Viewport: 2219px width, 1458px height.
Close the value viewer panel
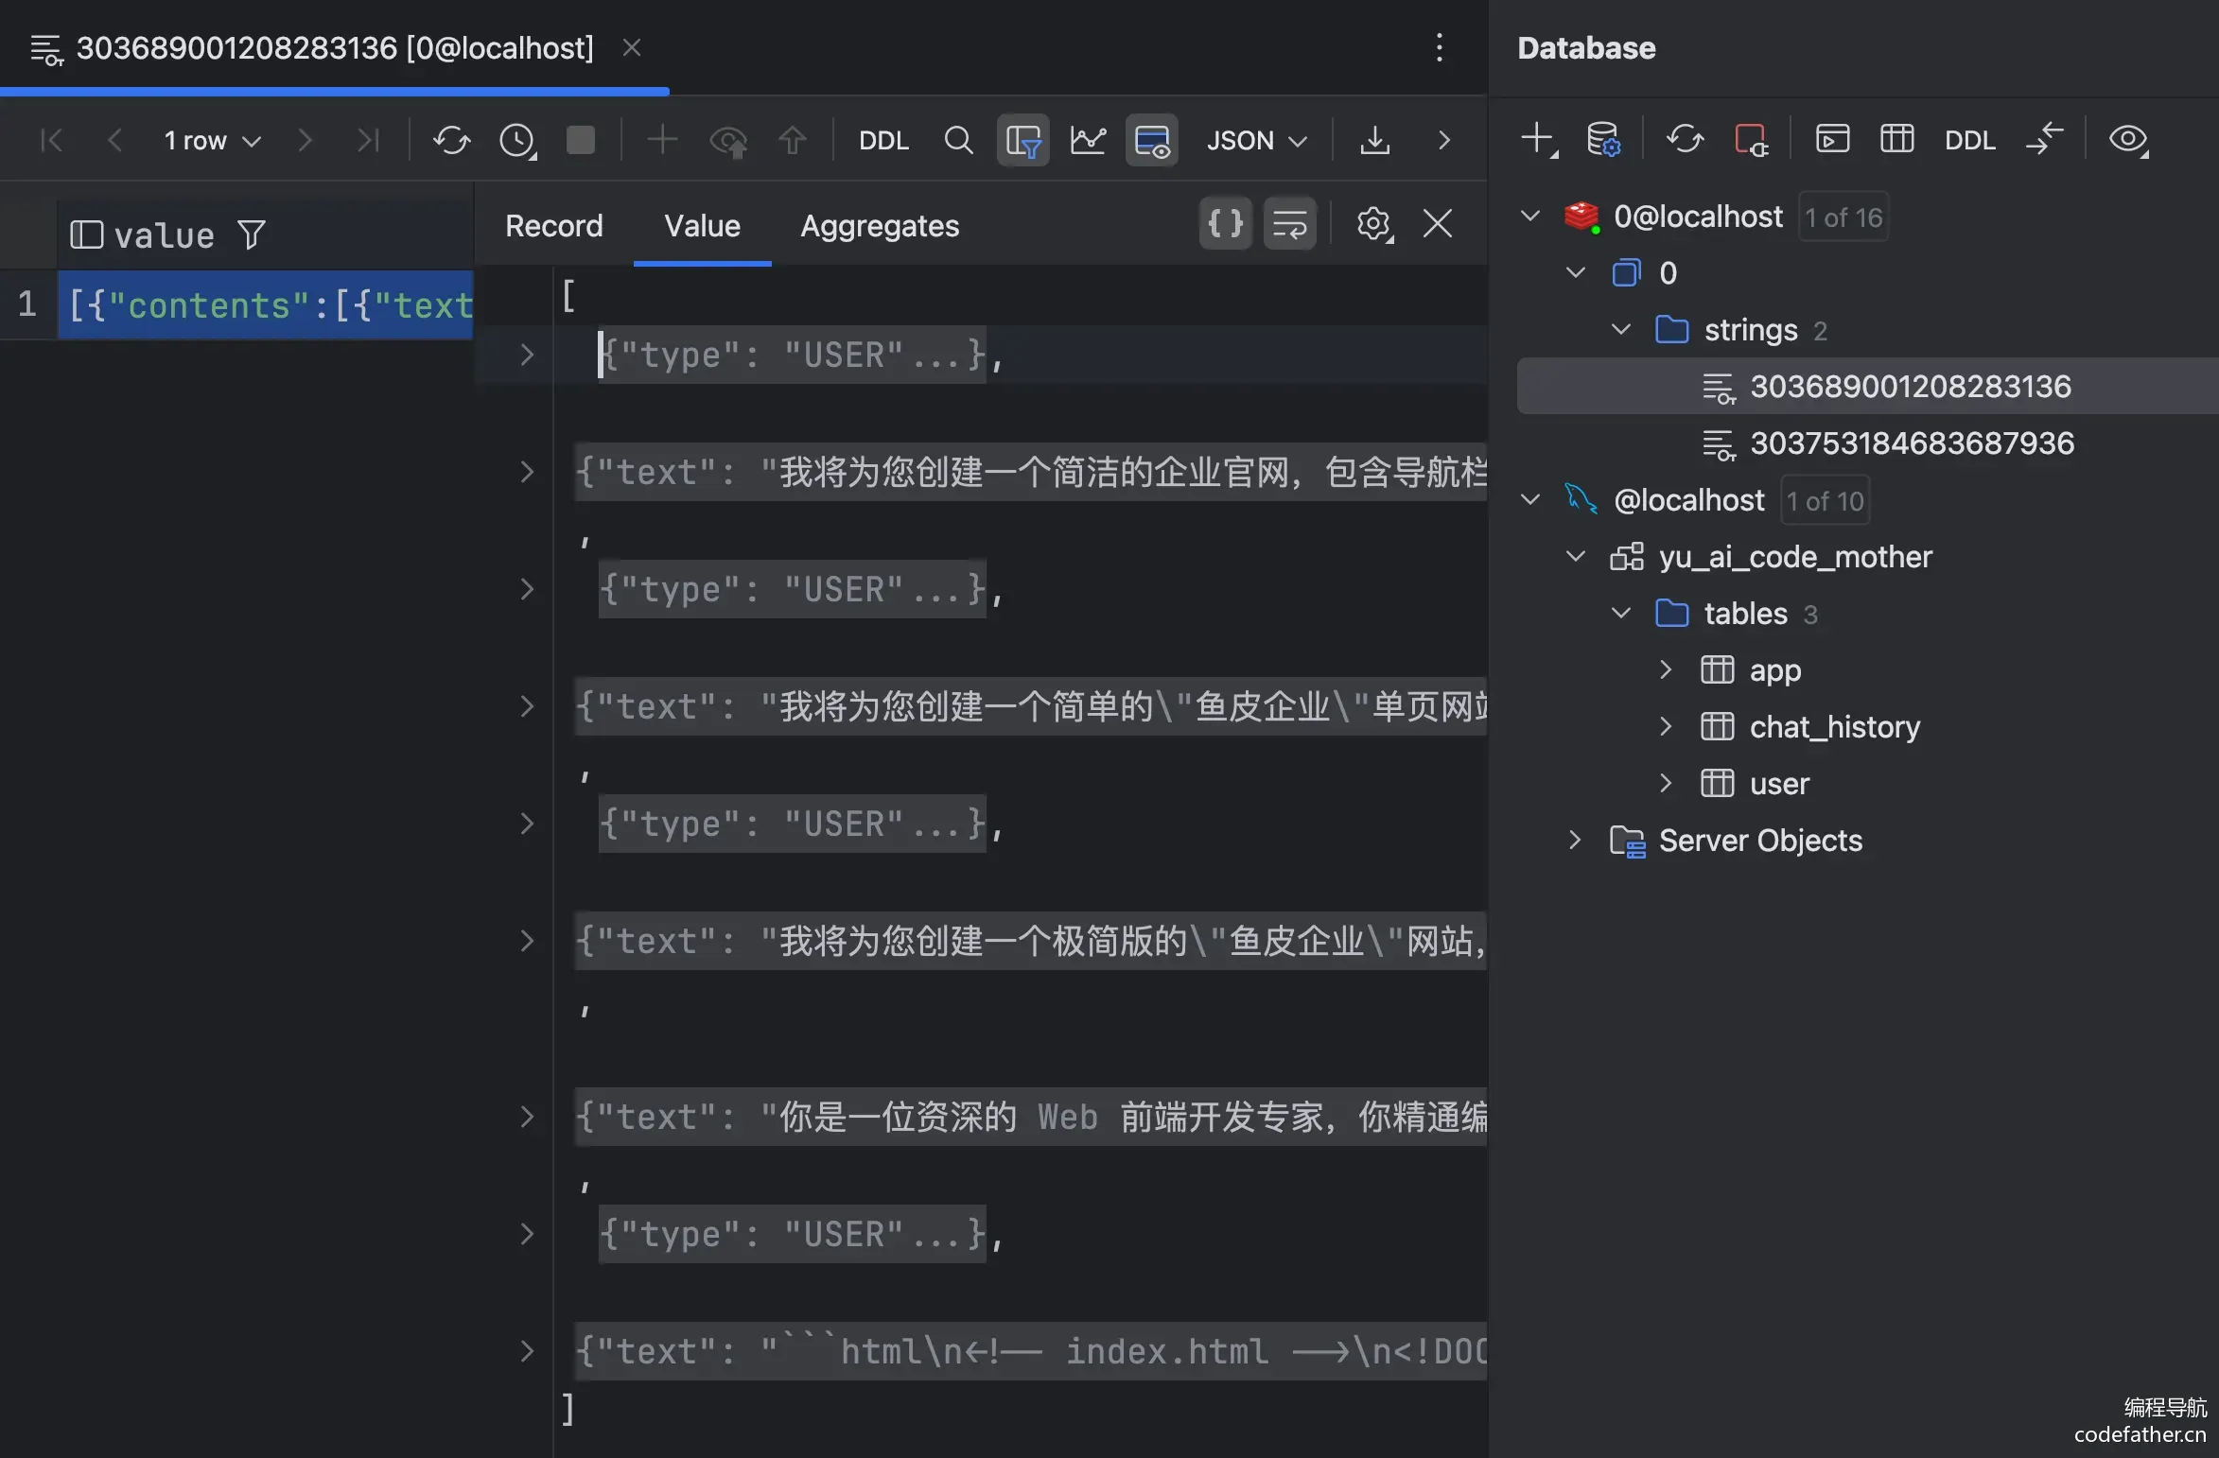(1438, 224)
